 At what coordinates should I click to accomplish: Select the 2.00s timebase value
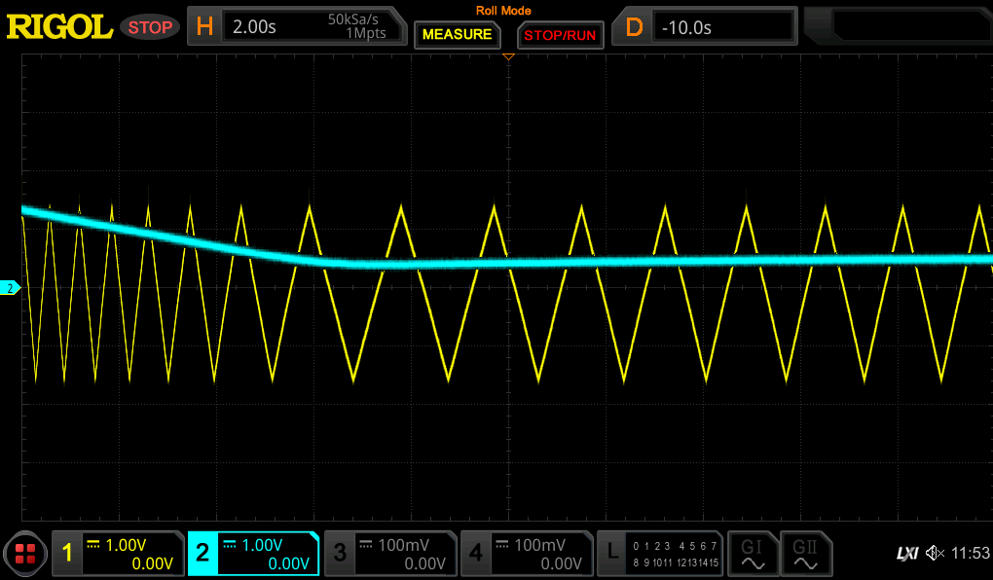[254, 27]
